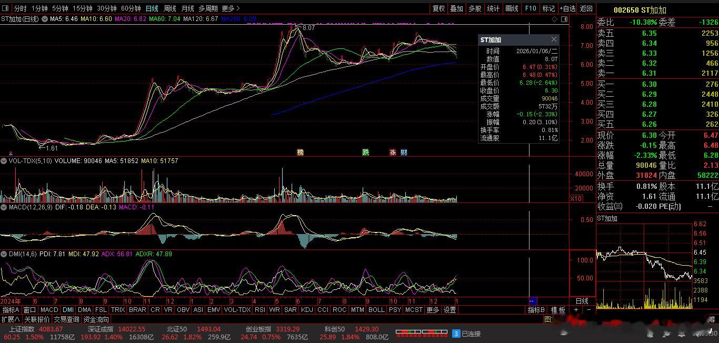The height and width of the screenshot is (343, 719).
Task: Click the maximize icon on main chart
Action: point(564,19)
